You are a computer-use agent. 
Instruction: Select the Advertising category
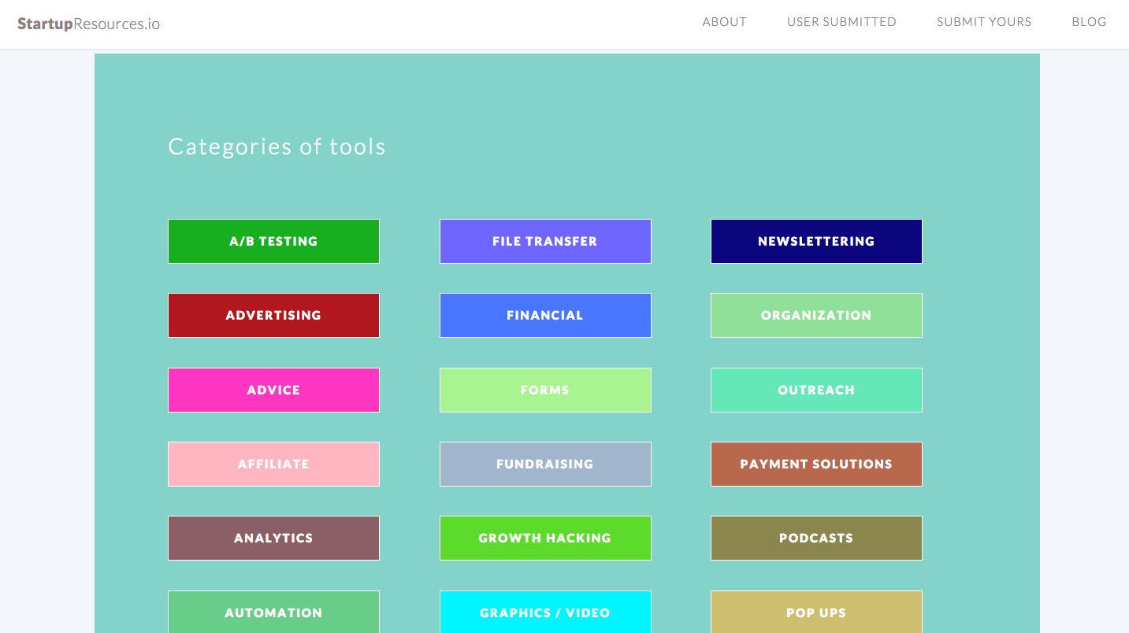(273, 315)
